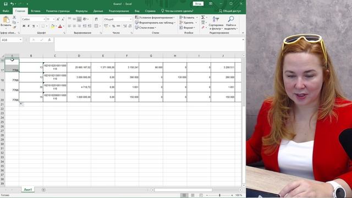Open Условное форматирование dropdown
This screenshot has height=198, width=352.
[x=155, y=17]
